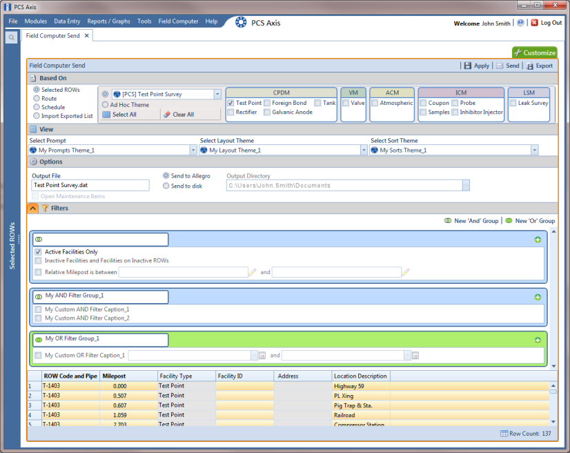
Task: Add filter to Active Facilities group with plus icon
Action: point(538,240)
